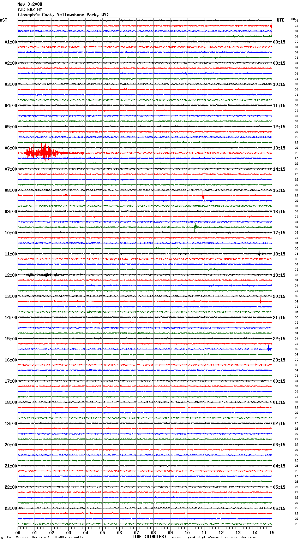Image resolution: width=300 pixels, height=542 pixels.
Task: Click the 'TIME (MINUTES)' axis title
Action: click(149, 537)
